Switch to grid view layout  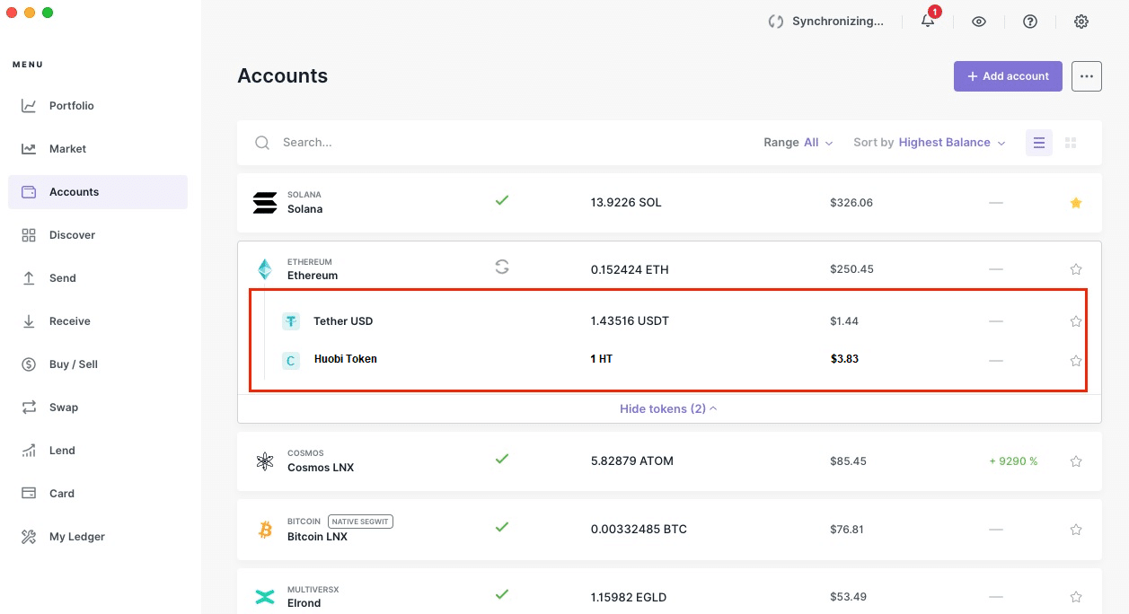(1071, 143)
